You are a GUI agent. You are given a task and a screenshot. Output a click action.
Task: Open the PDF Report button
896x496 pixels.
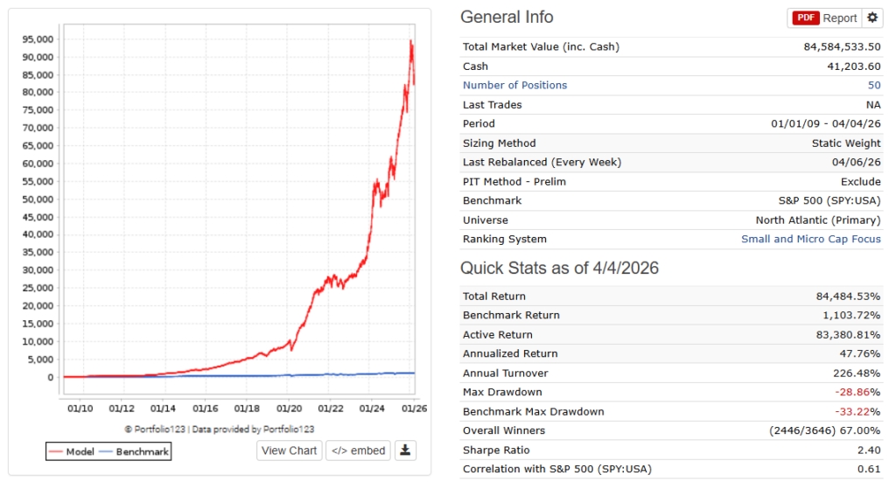pyautogui.click(x=824, y=18)
